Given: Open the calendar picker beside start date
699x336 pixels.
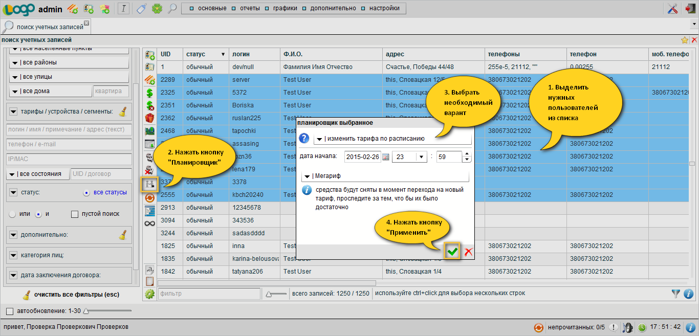Looking at the screenshot, I should click(x=386, y=157).
